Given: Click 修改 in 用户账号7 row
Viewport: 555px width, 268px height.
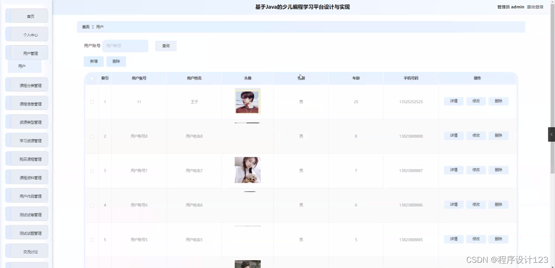Looking at the screenshot, I should point(476,170).
